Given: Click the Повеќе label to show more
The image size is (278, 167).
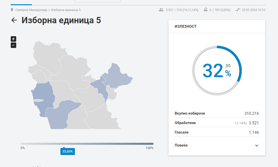Looking at the screenshot, I should 181,145.
